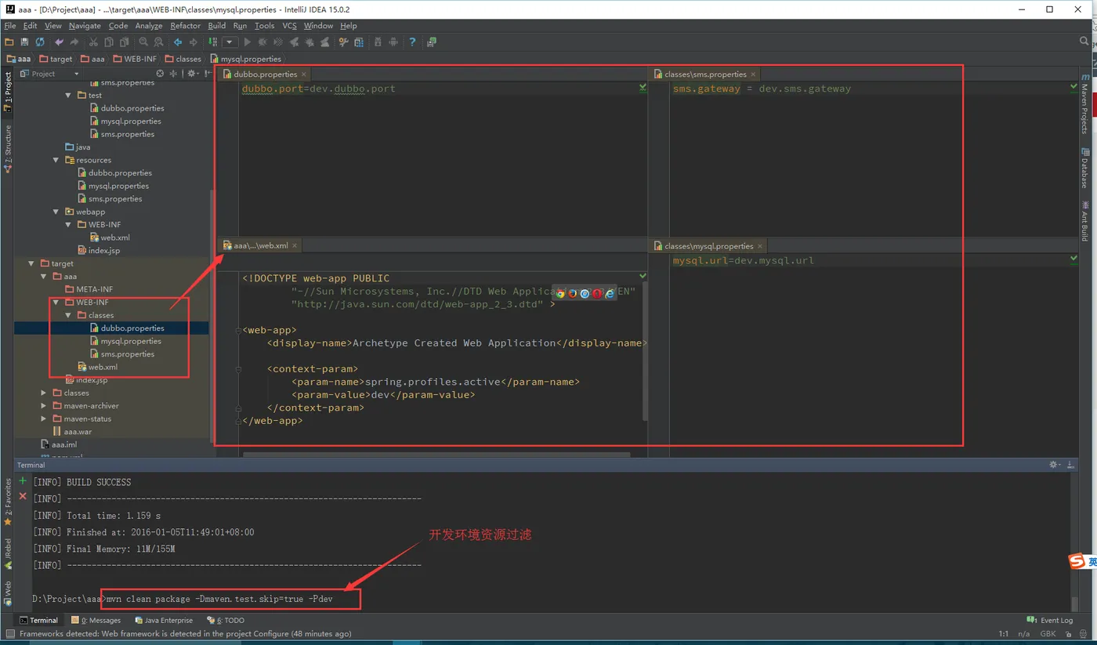Select mysql.properties under target classes
Screen dimensions: 1097x645
pos(131,341)
